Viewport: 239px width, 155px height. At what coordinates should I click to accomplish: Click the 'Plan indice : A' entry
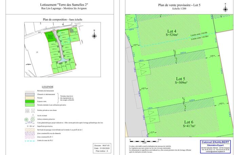[102, 151]
